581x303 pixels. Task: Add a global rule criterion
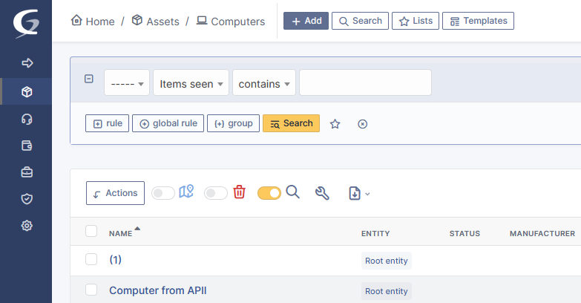click(x=168, y=123)
